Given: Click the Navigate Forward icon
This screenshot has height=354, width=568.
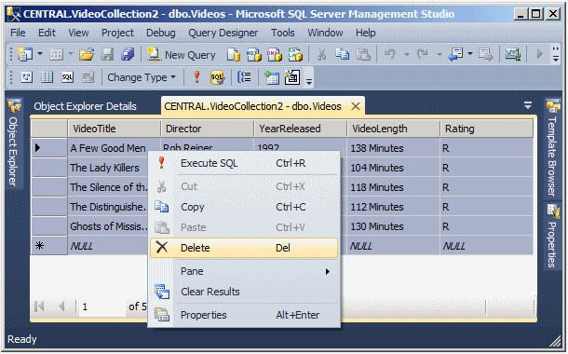Looking at the screenshot, I should (486, 55).
